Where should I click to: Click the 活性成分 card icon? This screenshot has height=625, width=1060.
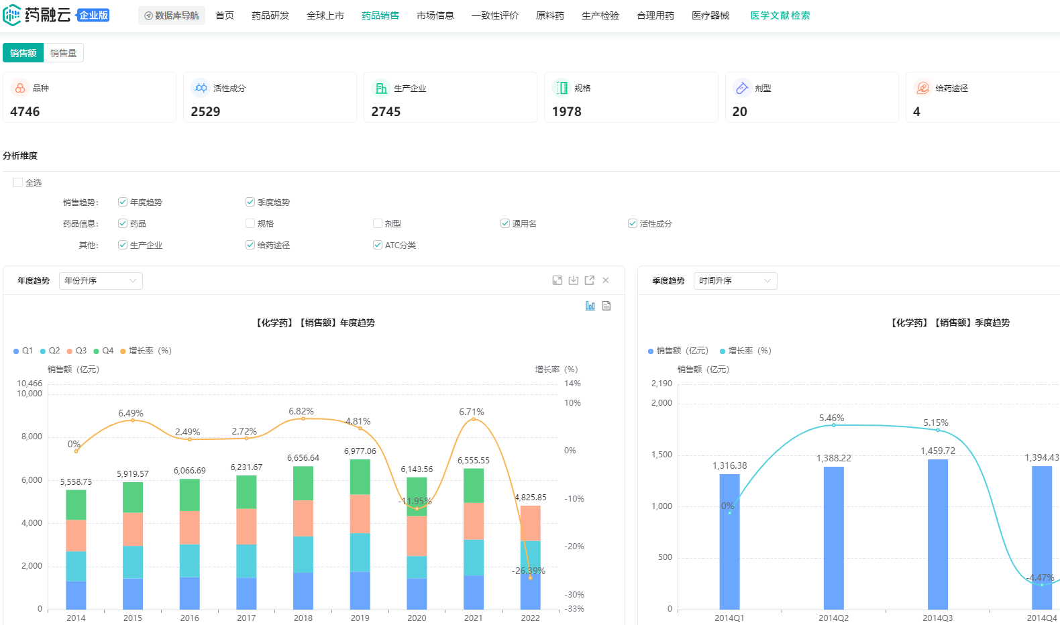point(201,88)
